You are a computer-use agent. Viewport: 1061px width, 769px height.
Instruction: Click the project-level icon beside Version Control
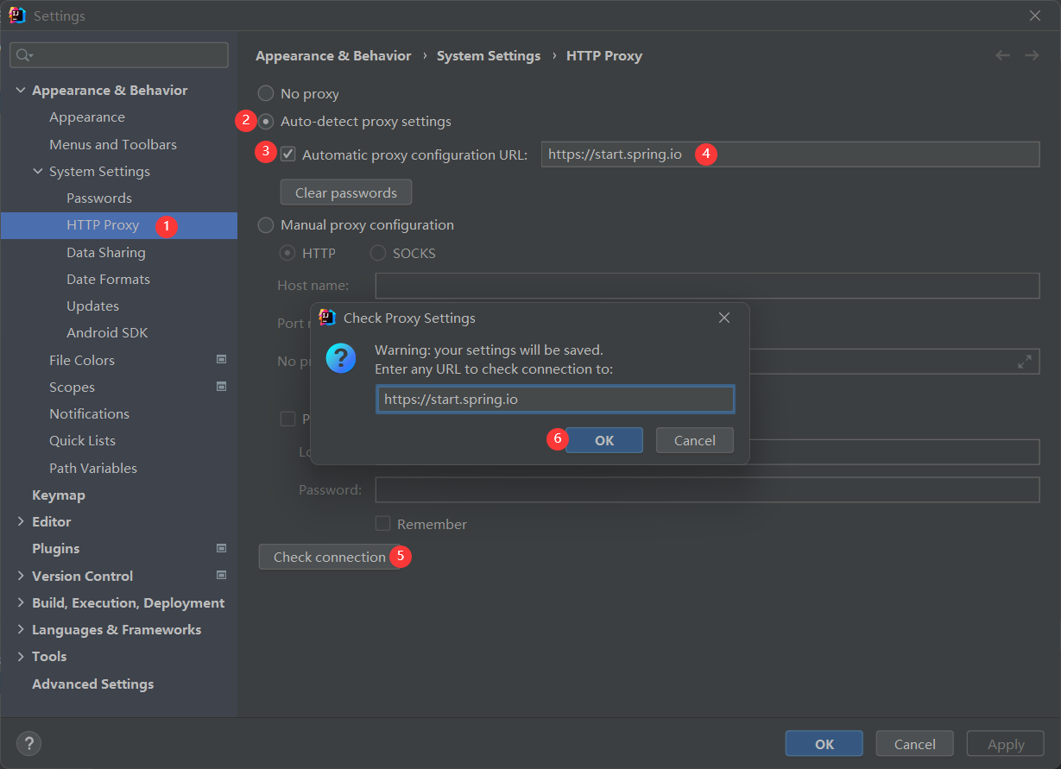point(221,574)
